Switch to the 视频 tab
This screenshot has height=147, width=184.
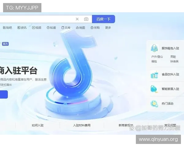(36, 28)
